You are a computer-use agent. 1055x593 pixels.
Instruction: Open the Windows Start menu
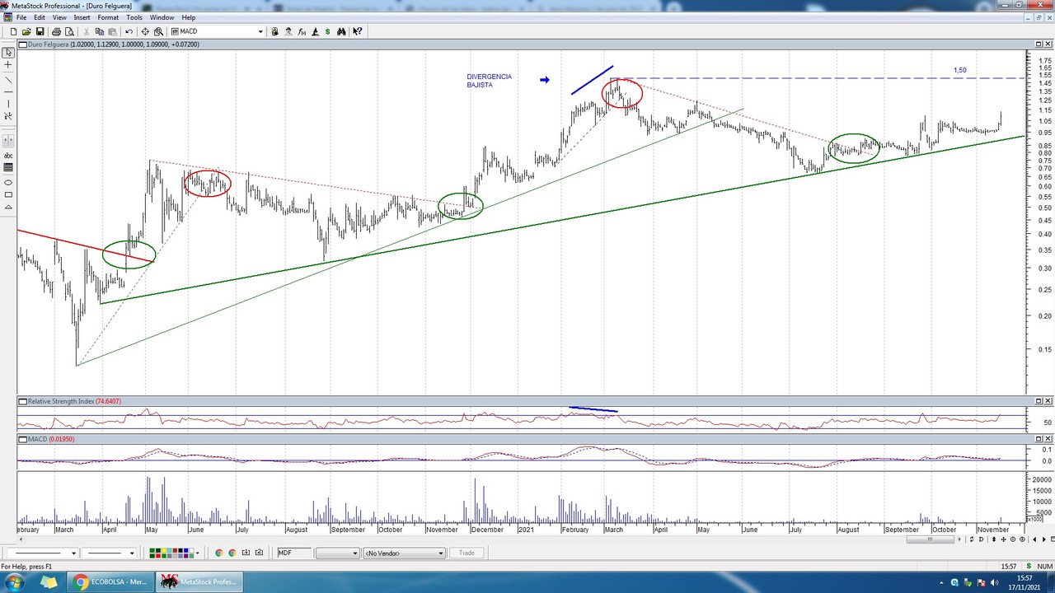pyautogui.click(x=15, y=582)
